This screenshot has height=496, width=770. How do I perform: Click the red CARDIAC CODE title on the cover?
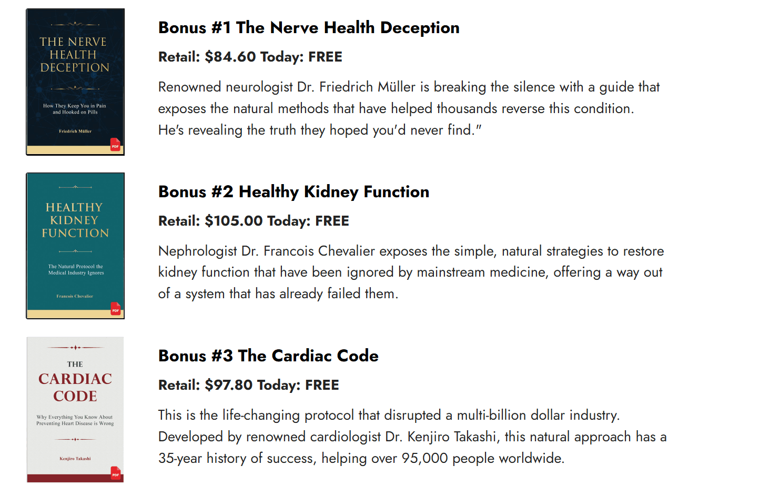click(x=75, y=387)
